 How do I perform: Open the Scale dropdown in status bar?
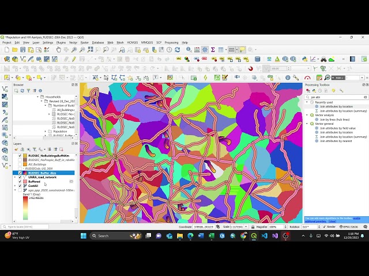tap(246, 227)
